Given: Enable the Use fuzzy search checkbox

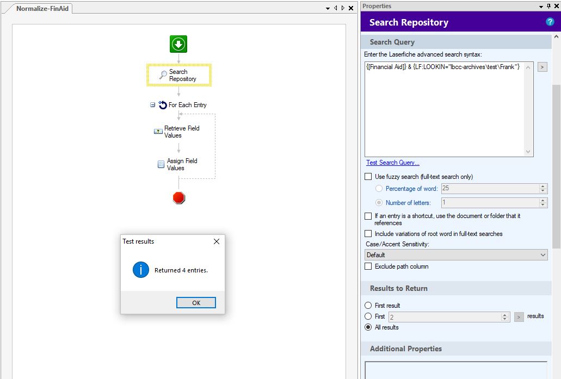Looking at the screenshot, I should click(x=368, y=177).
